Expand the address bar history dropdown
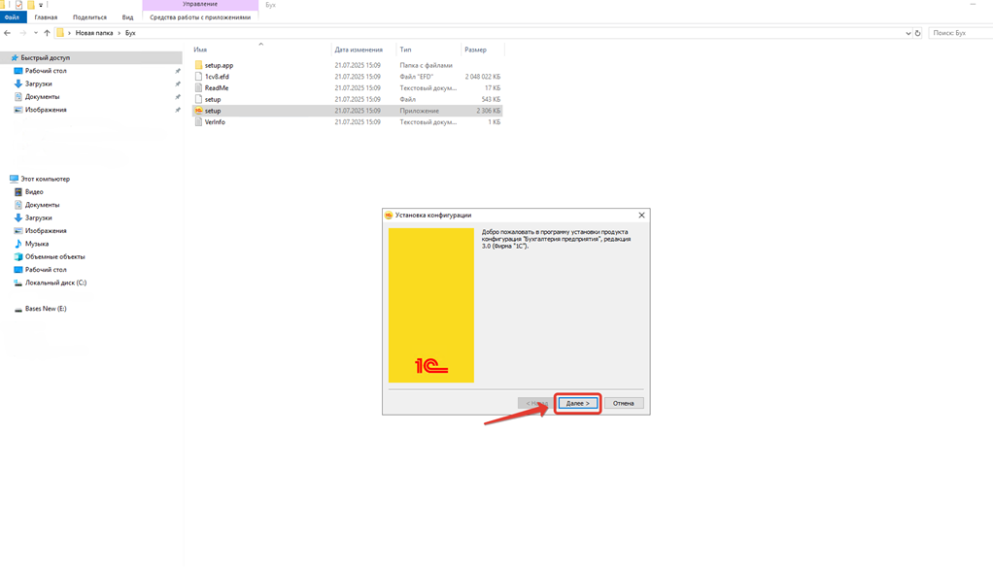Image resolution: width=993 pixels, height=567 pixels. 908,33
